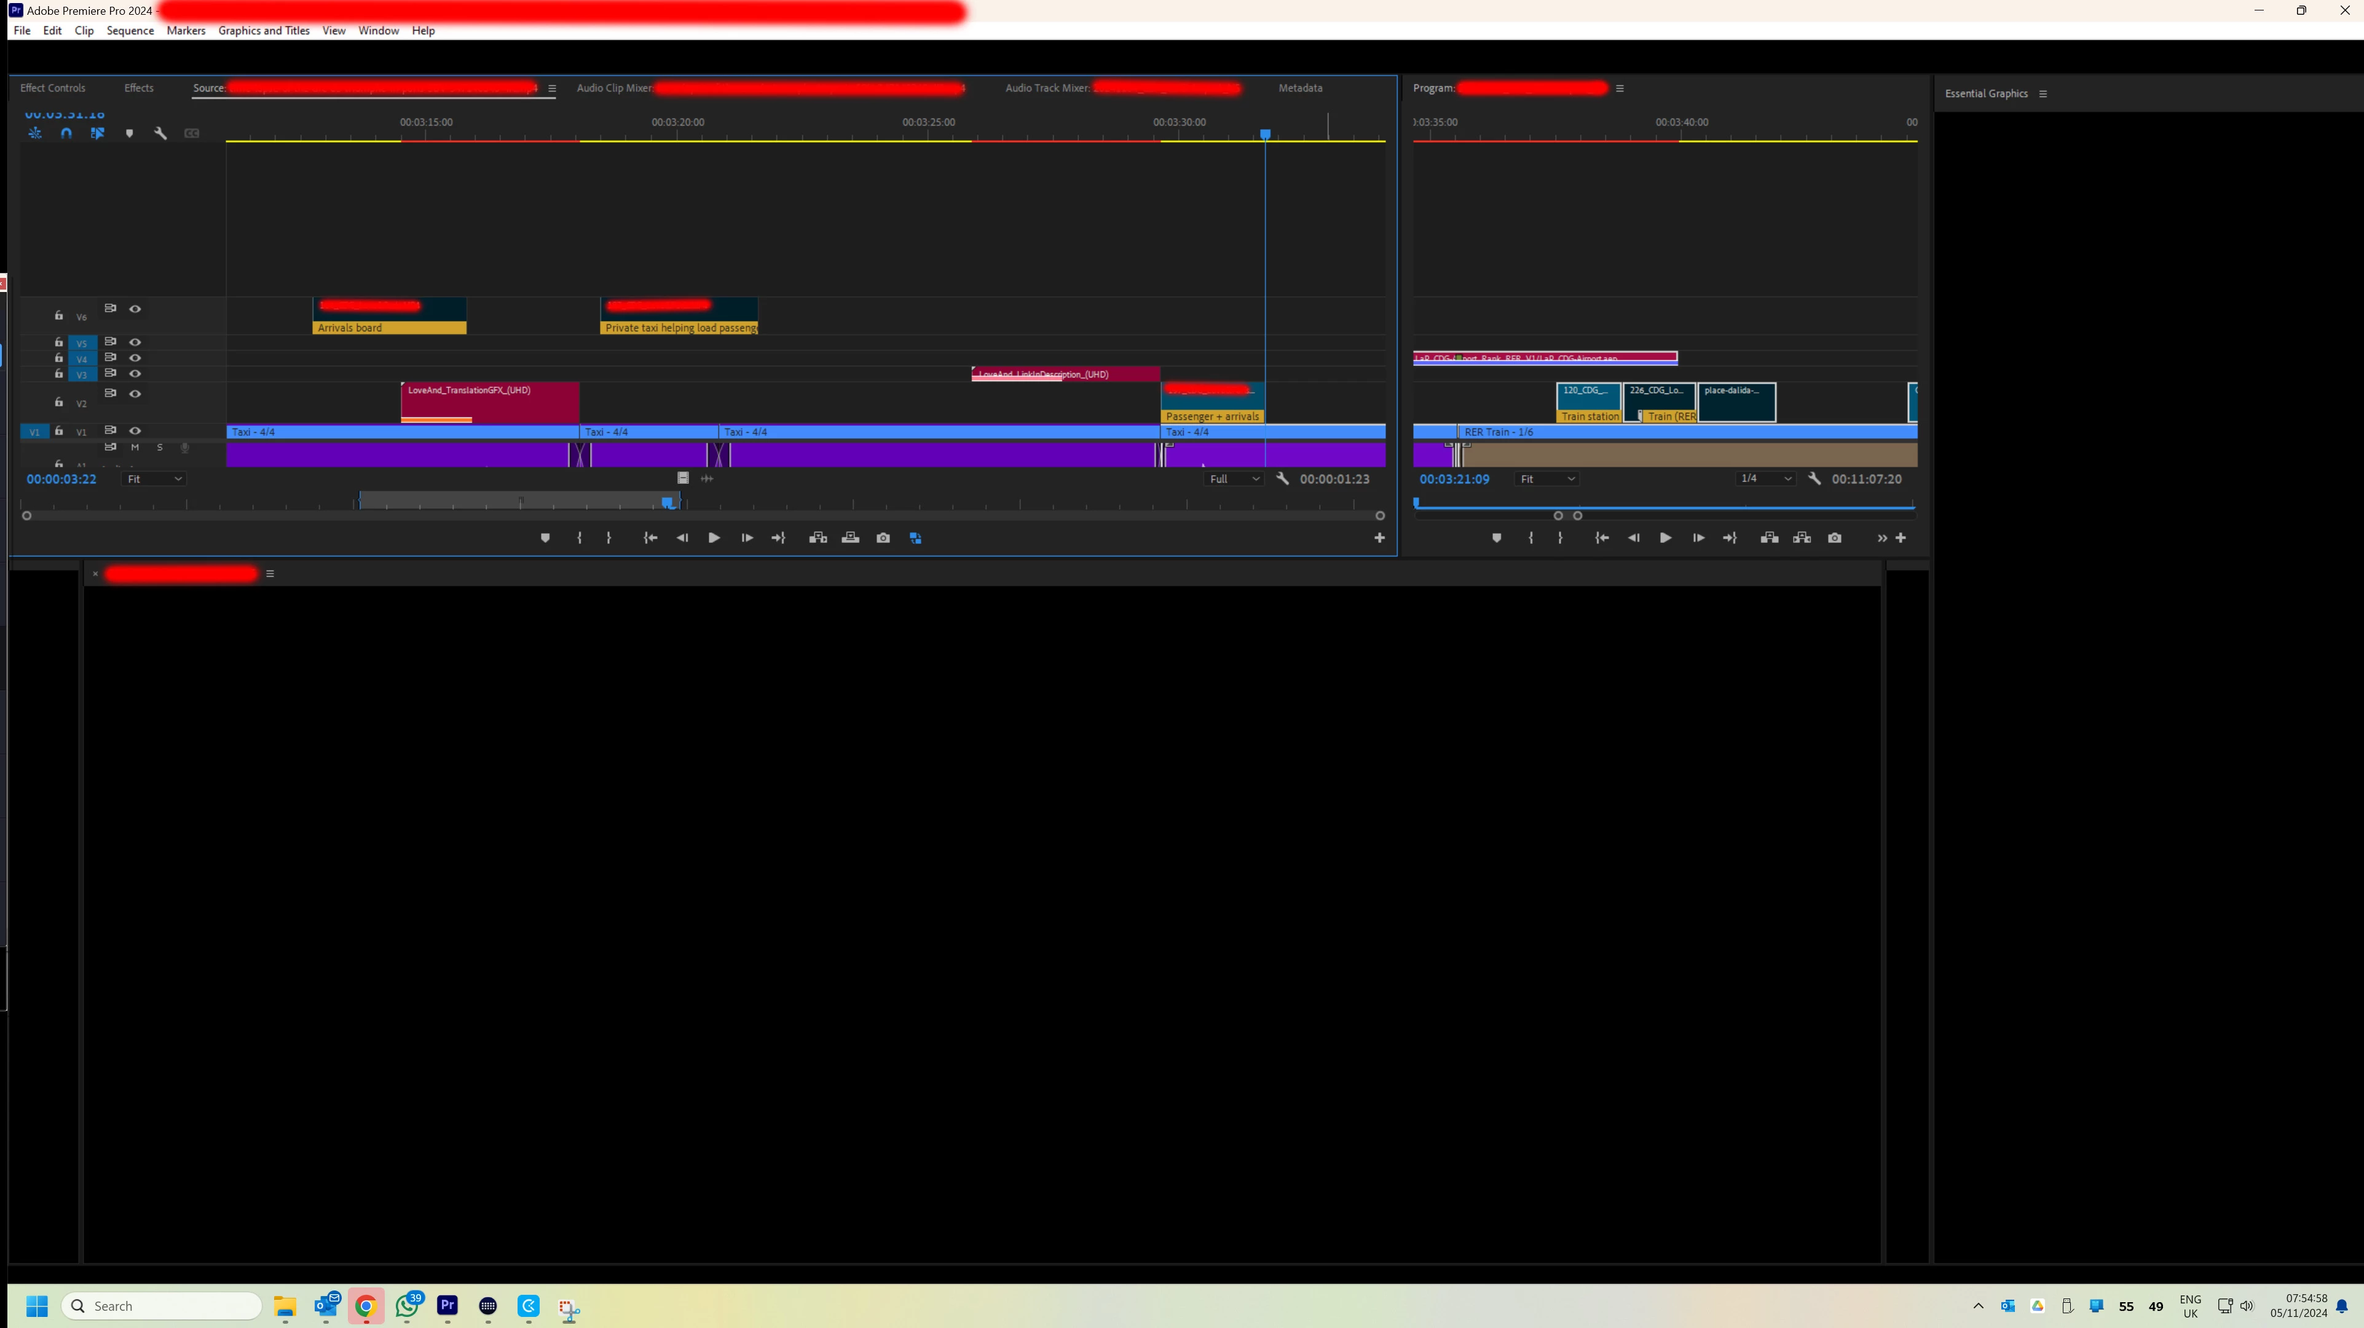
Task: Click the timeline wrench settings icon
Action: [160, 133]
